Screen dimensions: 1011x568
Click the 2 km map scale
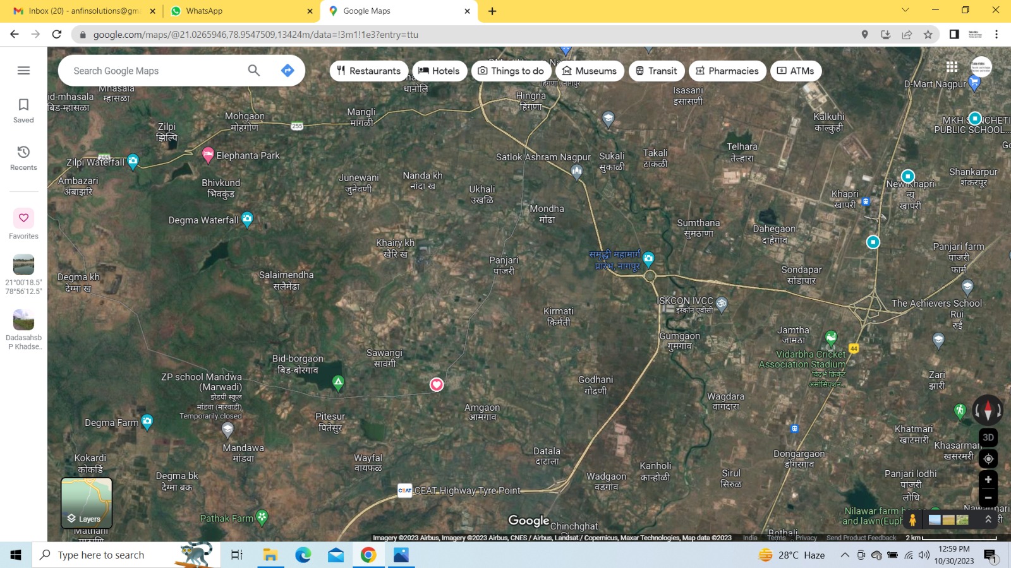pos(952,538)
